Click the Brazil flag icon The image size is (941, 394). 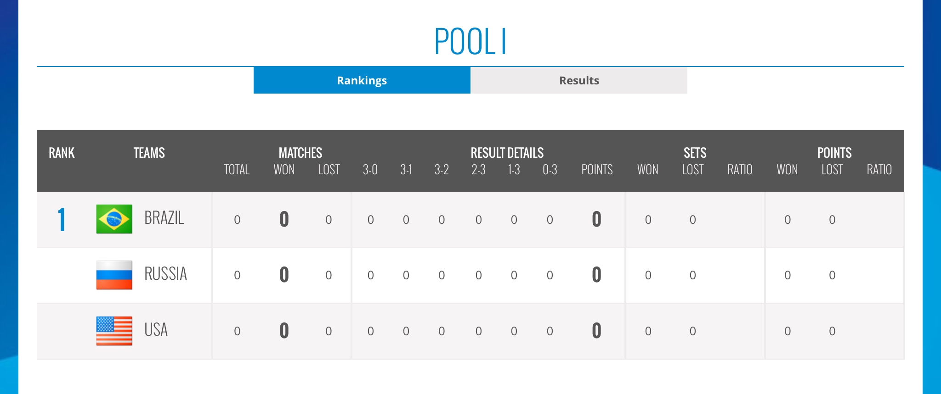[x=114, y=219]
